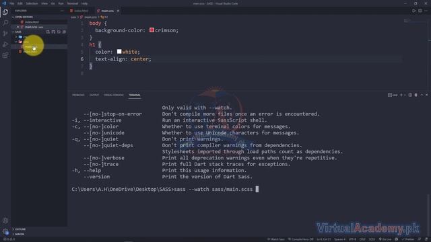Click the SCSS language mode indicator
This screenshot has height=242, width=431.
point(372,239)
